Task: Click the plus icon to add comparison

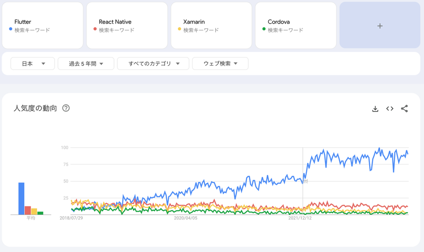Action: 380,26
